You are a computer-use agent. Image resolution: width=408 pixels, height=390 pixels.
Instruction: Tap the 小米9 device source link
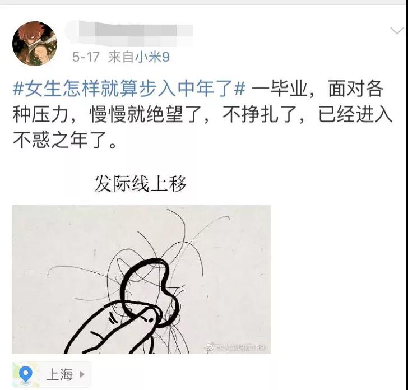152,57
